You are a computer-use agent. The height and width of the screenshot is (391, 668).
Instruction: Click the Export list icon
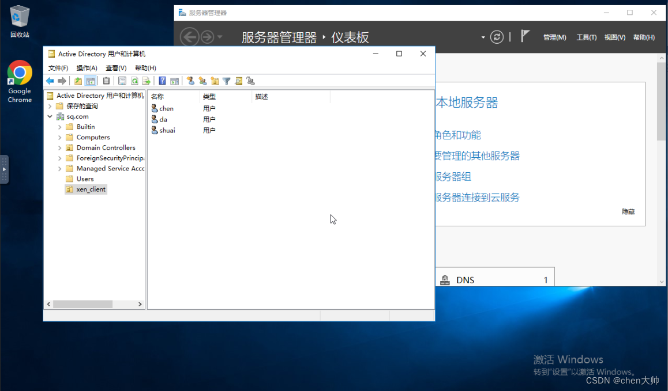coord(146,81)
